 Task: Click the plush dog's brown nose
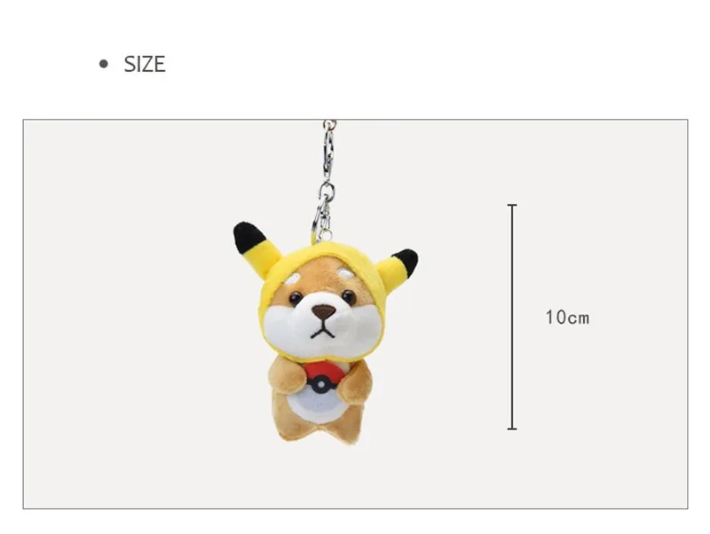[x=324, y=311]
